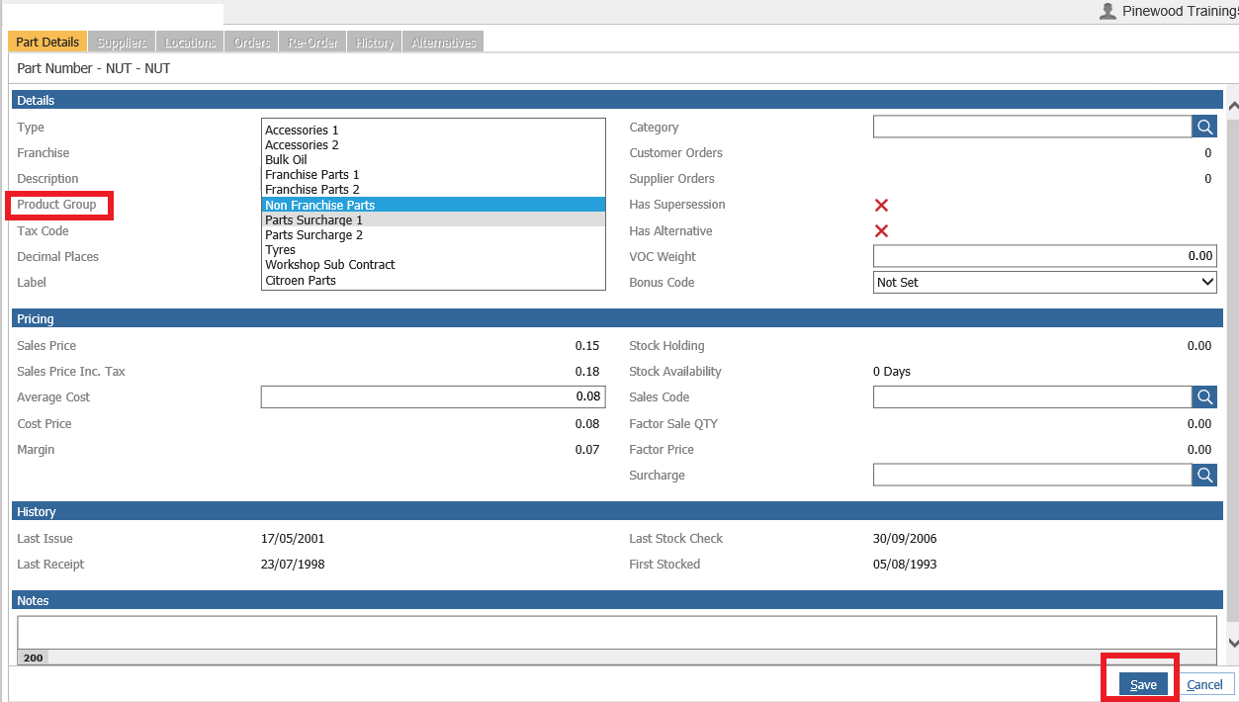
Task: Open the Suppliers tab
Action: point(122,42)
